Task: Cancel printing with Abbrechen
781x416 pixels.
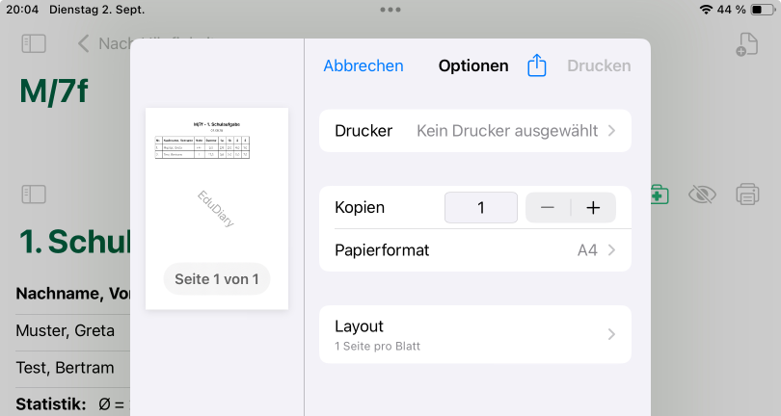Action: pyautogui.click(x=363, y=65)
